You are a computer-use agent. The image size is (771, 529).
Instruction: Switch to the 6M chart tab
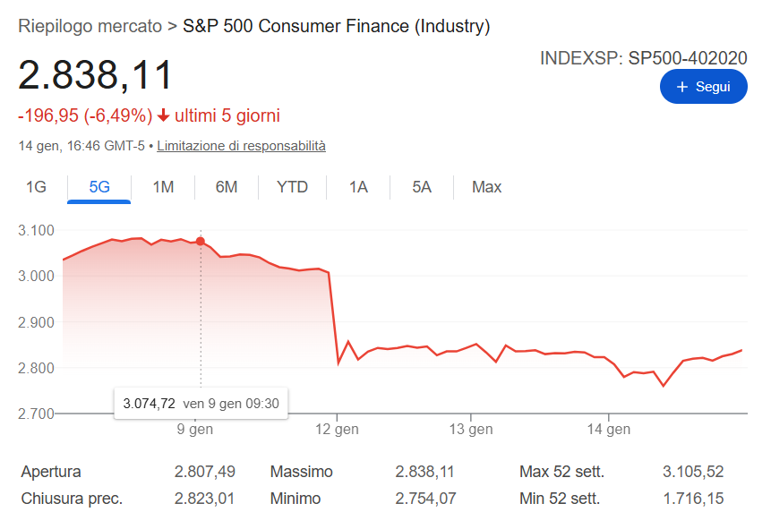point(227,187)
